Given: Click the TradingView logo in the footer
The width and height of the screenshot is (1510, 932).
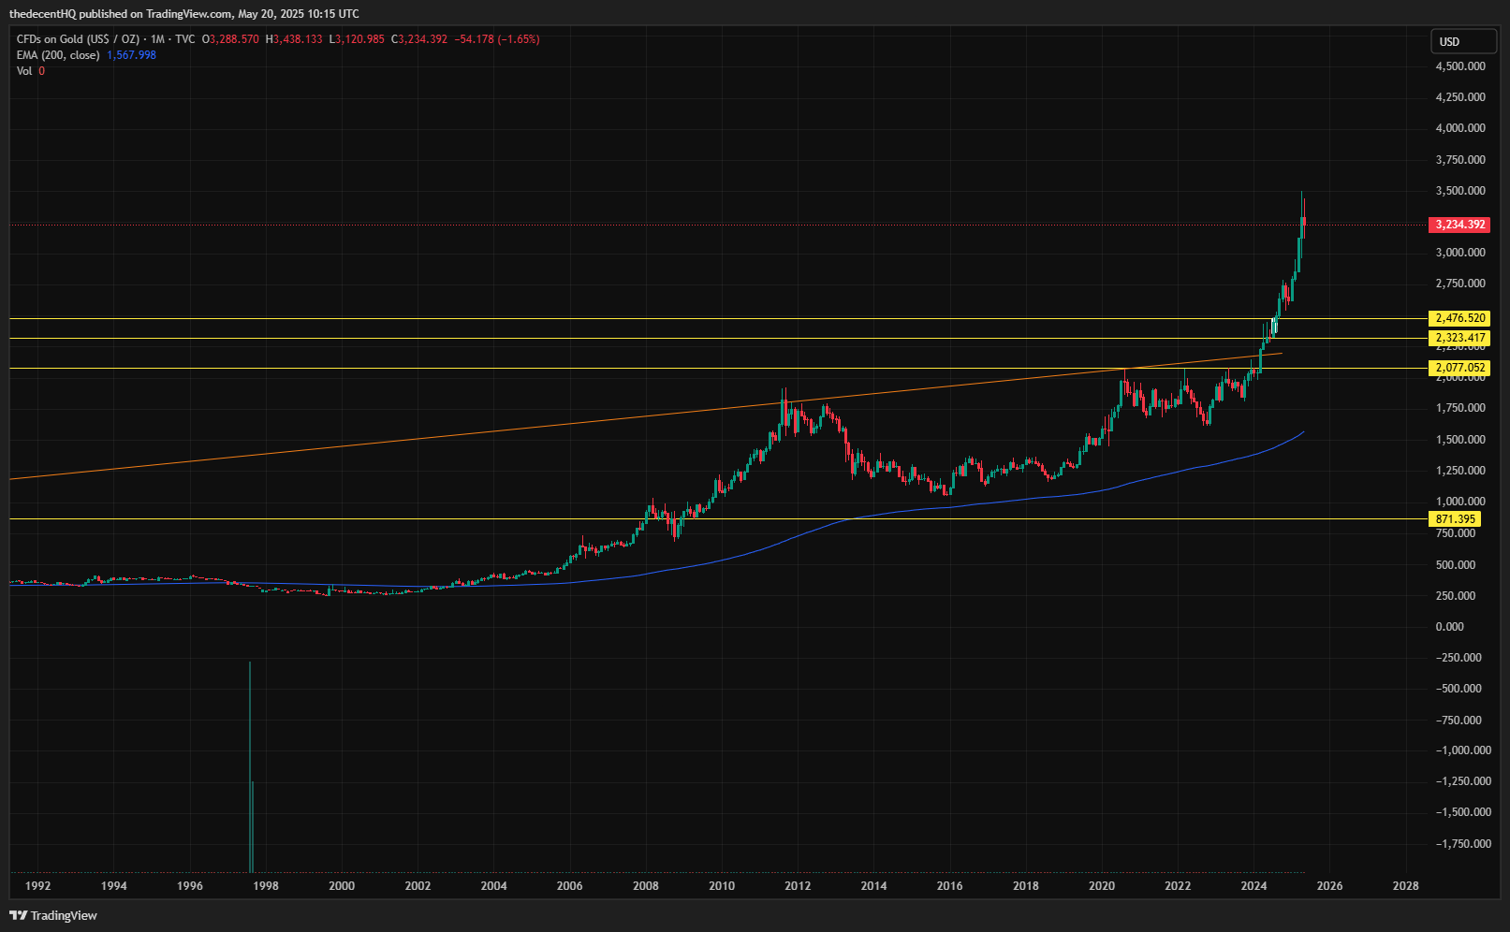Looking at the screenshot, I should point(53,915).
